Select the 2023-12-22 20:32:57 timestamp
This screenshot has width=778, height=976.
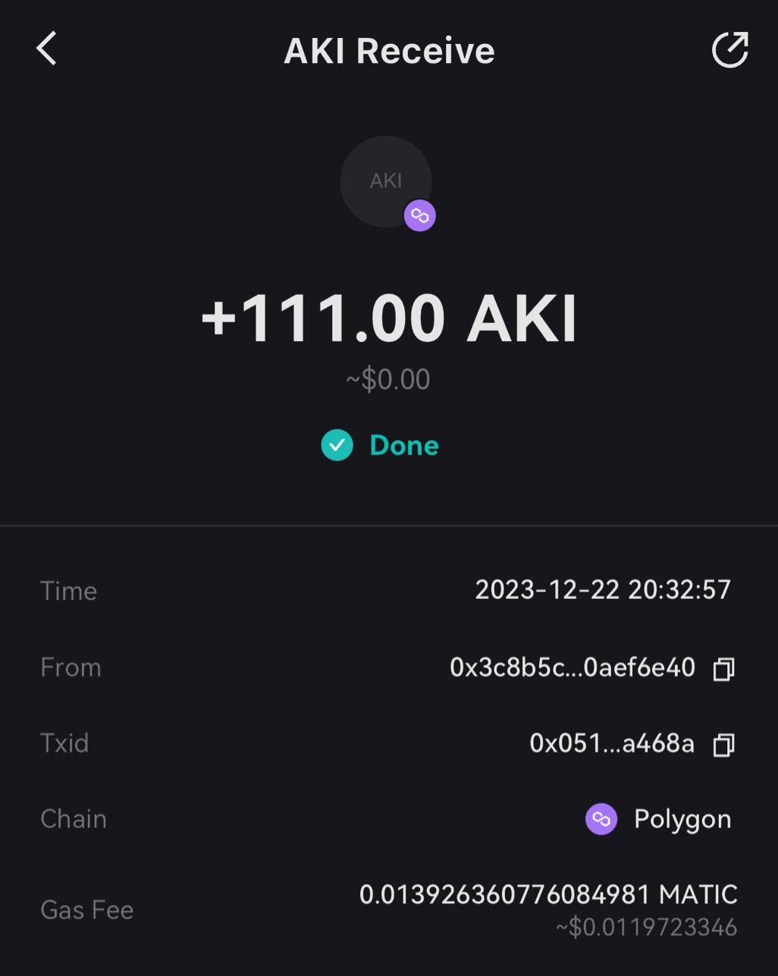tap(603, 590)
